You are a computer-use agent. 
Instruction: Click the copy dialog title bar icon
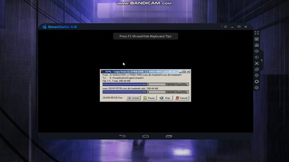pos(103,72)
